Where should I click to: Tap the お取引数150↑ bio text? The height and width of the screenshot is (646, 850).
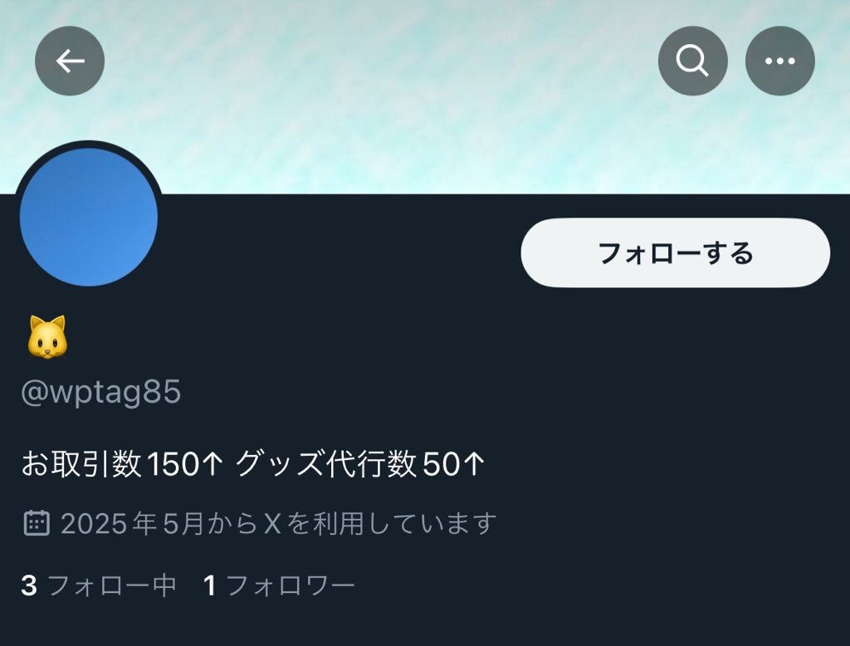pos(123,464)
